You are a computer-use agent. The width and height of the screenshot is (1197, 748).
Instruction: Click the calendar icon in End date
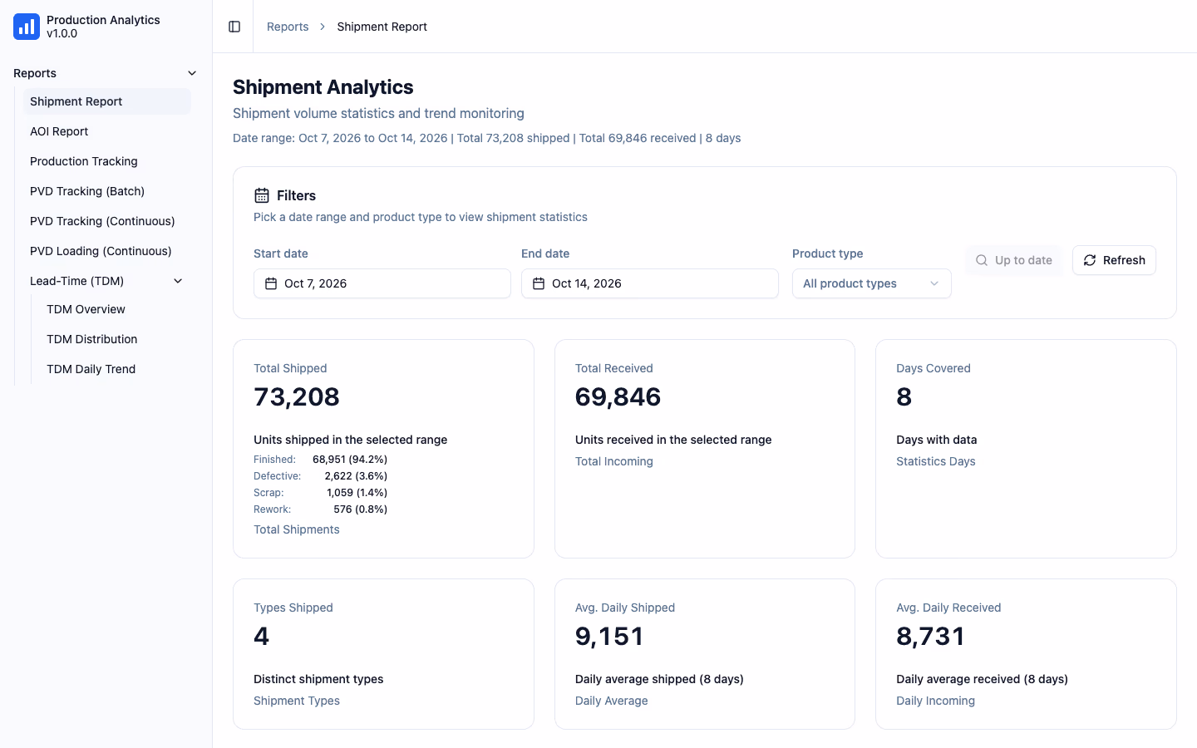(539, 283)
